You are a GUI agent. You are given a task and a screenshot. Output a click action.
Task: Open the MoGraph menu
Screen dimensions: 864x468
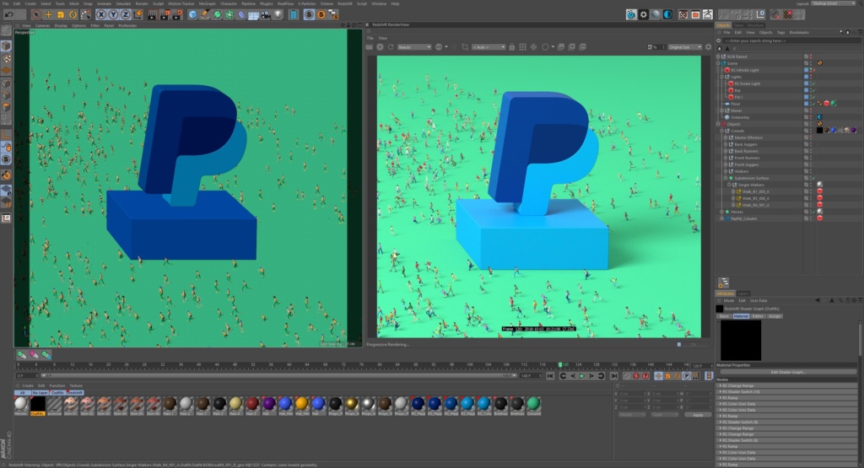pos(208,3)
